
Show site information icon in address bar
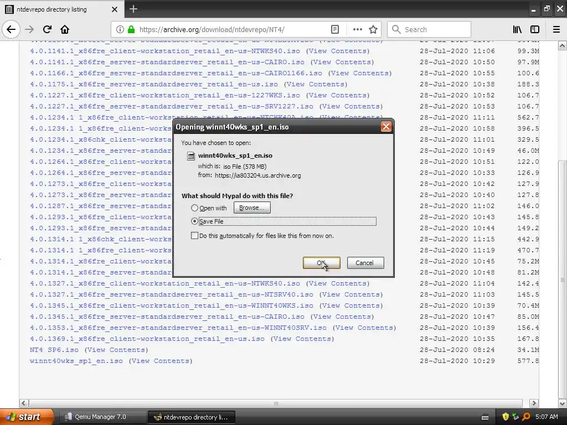120,29
